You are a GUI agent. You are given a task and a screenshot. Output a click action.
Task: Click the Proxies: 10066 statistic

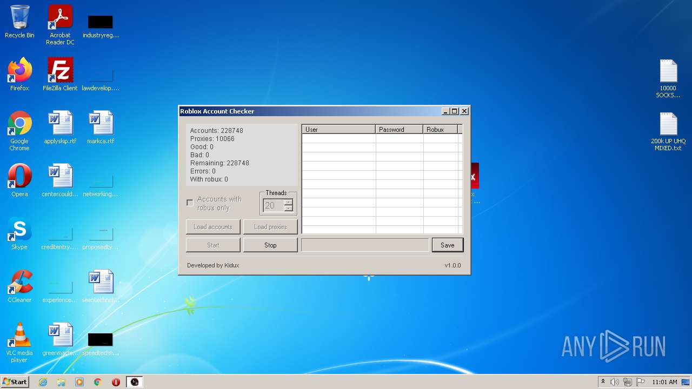point(212,139)
